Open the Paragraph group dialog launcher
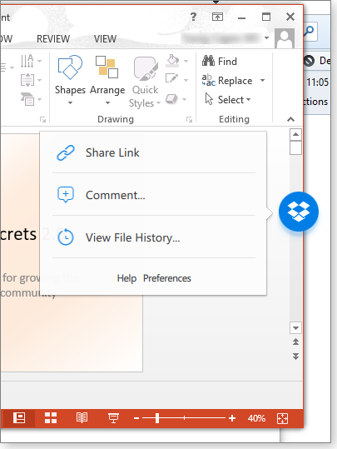This screenshot has width=337, height=449. click(x=42, y=119)
